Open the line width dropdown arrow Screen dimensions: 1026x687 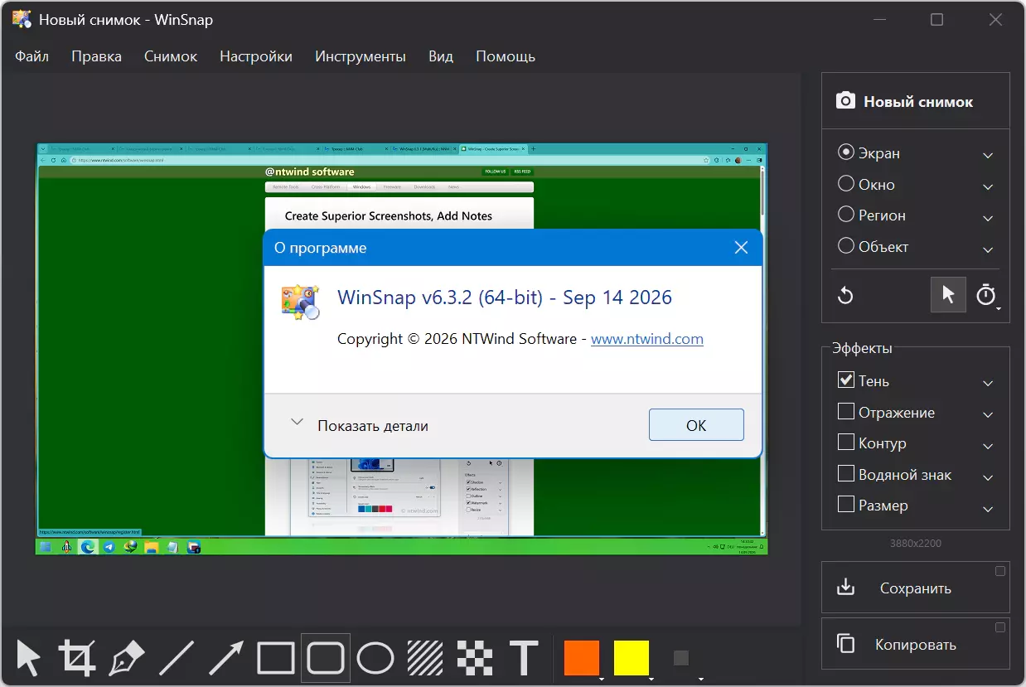(701, 679)
